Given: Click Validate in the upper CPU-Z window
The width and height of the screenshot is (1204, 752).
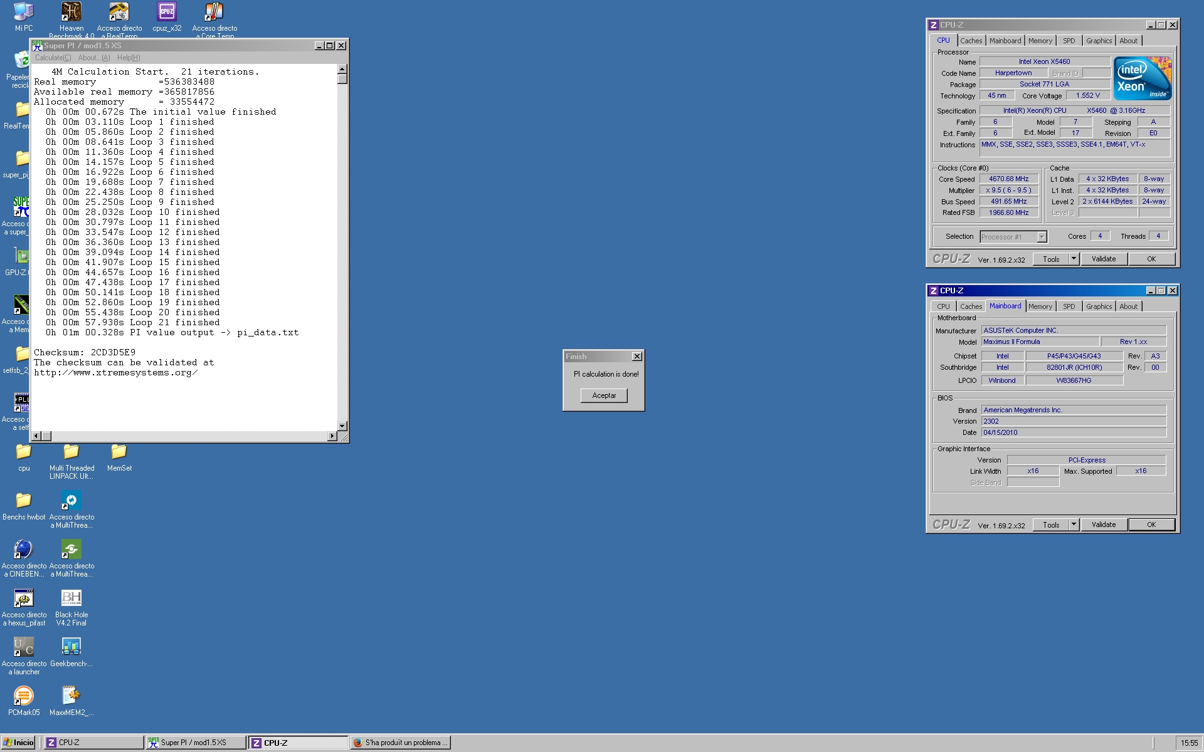Looking at the screenshot, I should click(x=1103, y=259).
